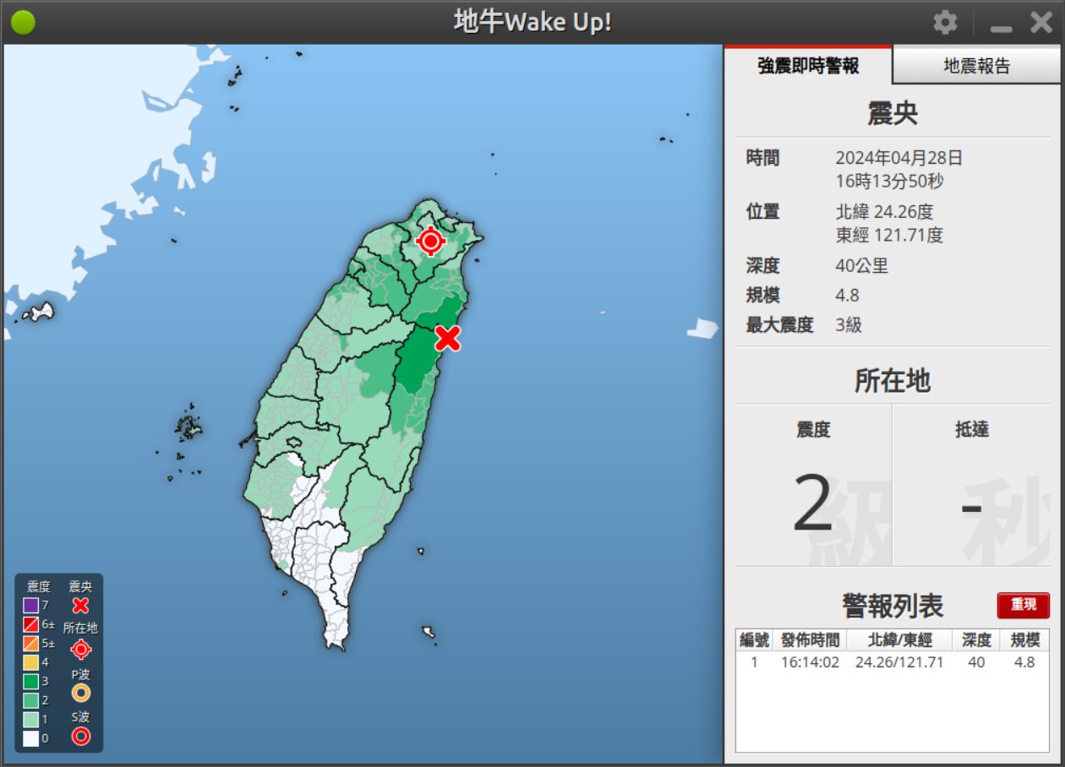The width and height of the screenshot is (1065, 767).
Task: Click the purple intensity 7 legend swatch
Action: pyautogui.click(x=31, y=606)
